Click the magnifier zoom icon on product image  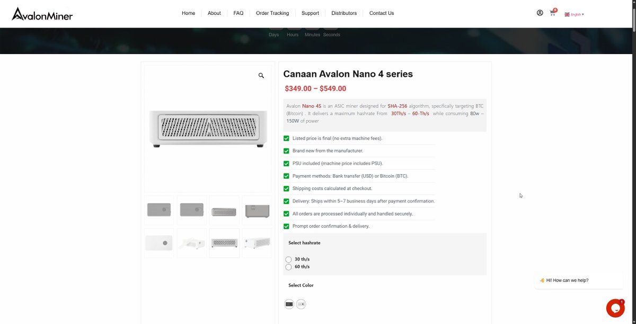pos(261,76)
